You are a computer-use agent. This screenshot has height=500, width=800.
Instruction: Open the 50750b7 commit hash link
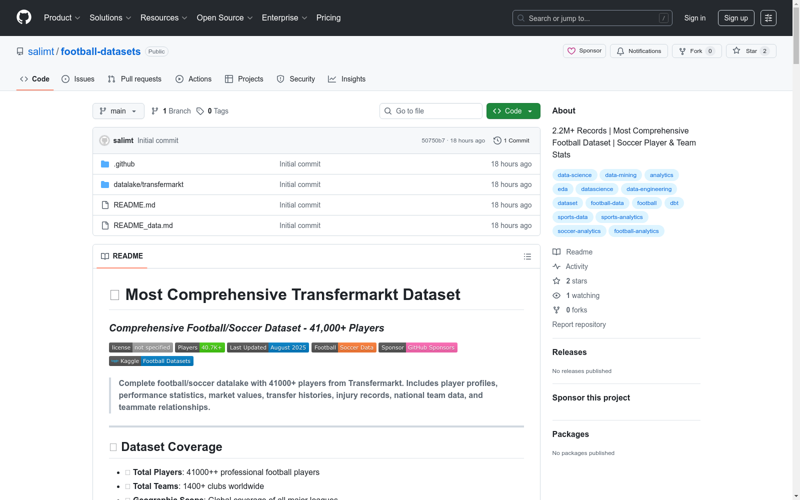click(433, 140)
